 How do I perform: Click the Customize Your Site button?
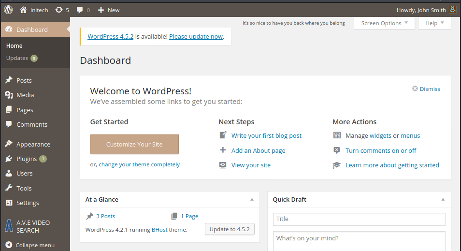pos(134,144)
